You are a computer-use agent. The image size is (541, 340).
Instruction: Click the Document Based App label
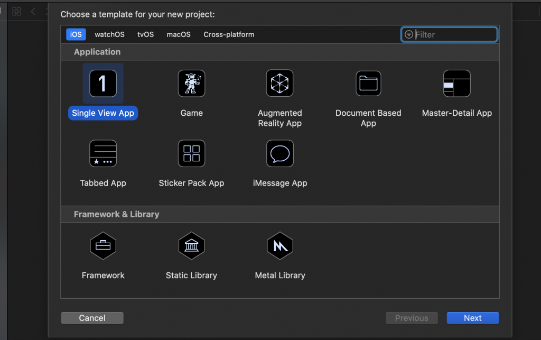click(368, 118)
